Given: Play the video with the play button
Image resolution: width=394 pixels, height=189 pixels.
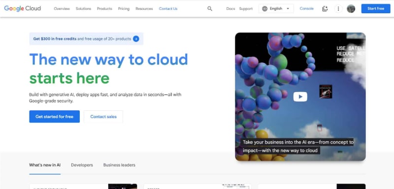Looking at the screenshot, I should 300,96.
